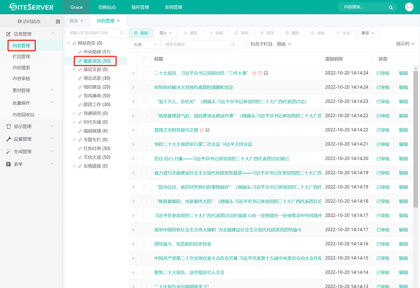Open the 系统管理 menu
This screenshot has height=288, width=420.
[x=173, y=7]
